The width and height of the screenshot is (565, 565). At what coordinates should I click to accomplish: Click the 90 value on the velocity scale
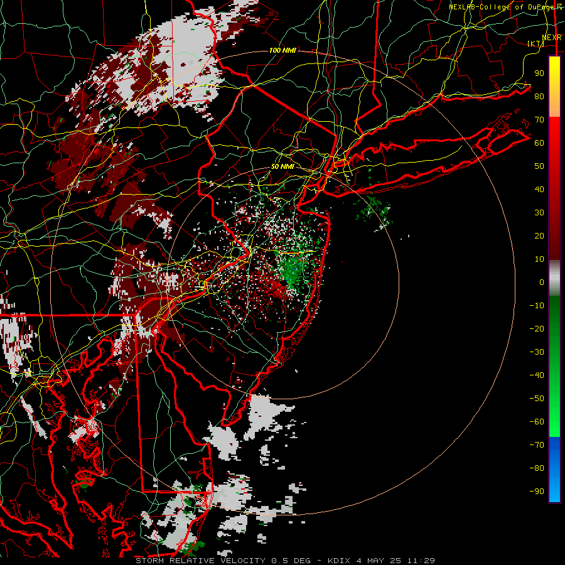tap(539, 73)
